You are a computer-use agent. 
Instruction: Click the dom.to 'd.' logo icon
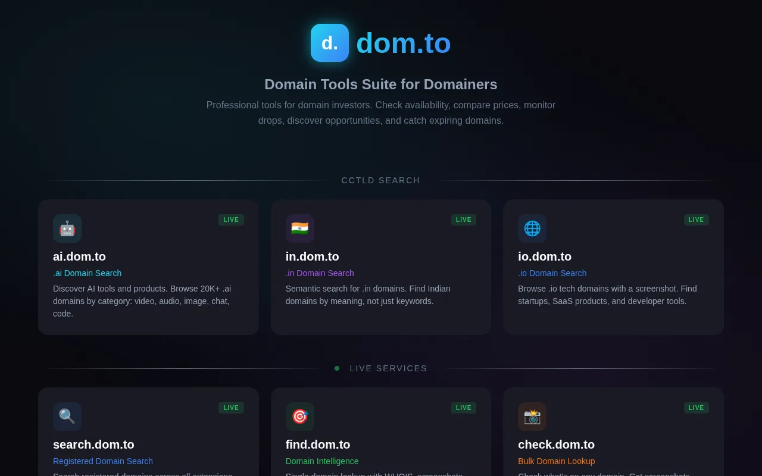pyautogui.click(x=330, y=43)
